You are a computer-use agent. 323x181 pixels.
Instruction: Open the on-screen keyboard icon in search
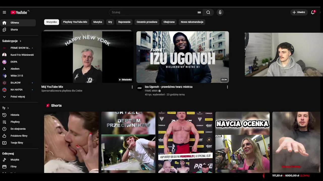[199, 12]
